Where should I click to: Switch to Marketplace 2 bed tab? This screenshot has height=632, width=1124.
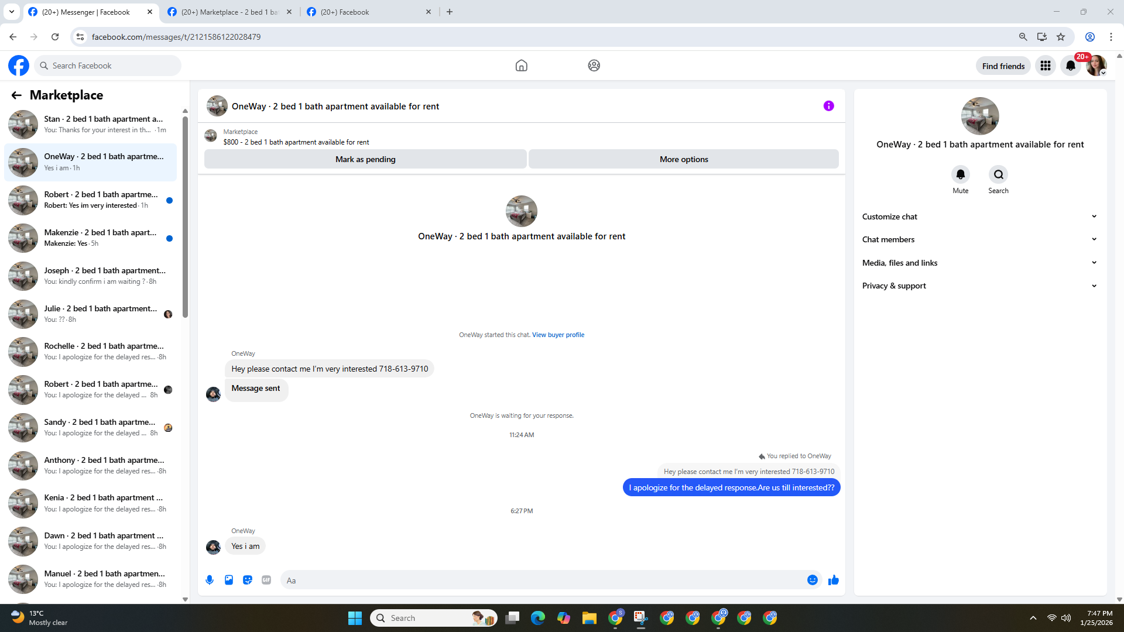point(229,12)
